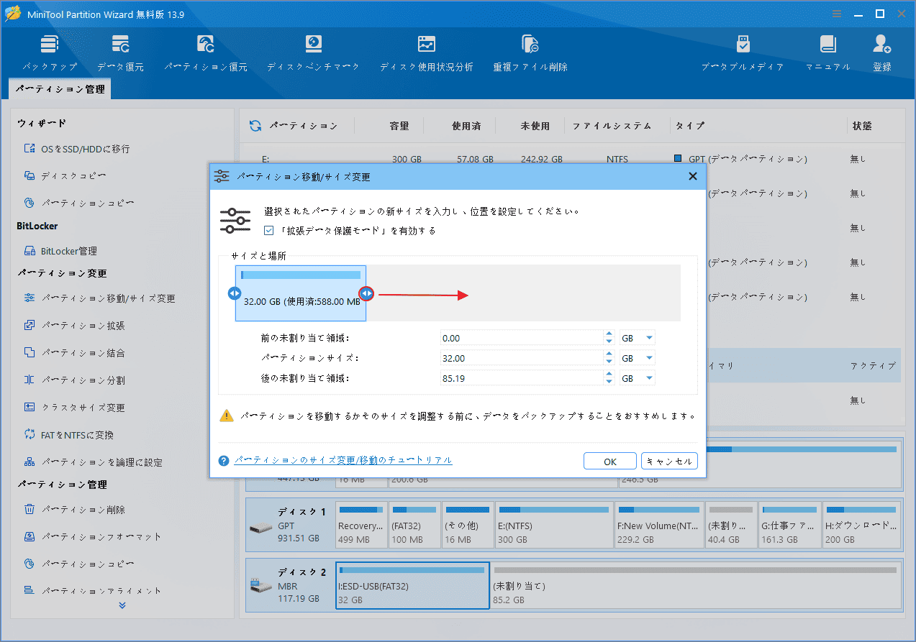Select OSをSSD/HDDに移行 wizard
Image resolution: width=916 pixels, height=642 pixels.
(x=76, y=149)
